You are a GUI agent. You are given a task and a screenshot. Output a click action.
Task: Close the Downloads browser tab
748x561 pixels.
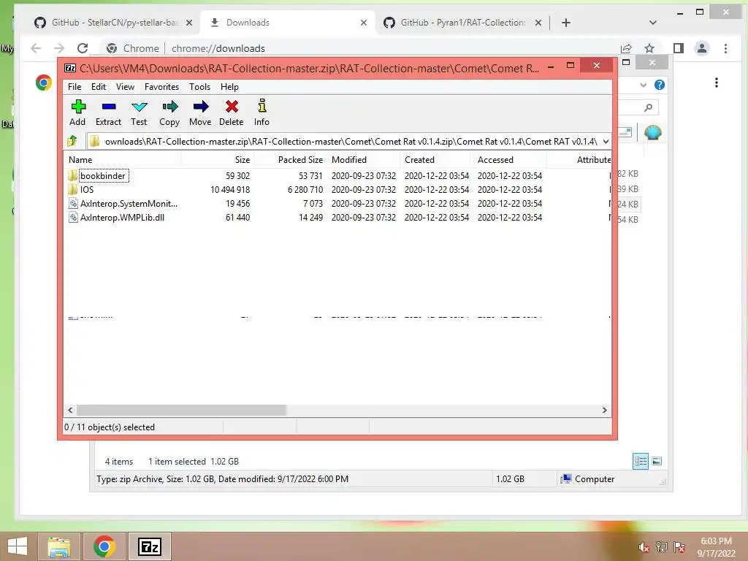[364, 23]
